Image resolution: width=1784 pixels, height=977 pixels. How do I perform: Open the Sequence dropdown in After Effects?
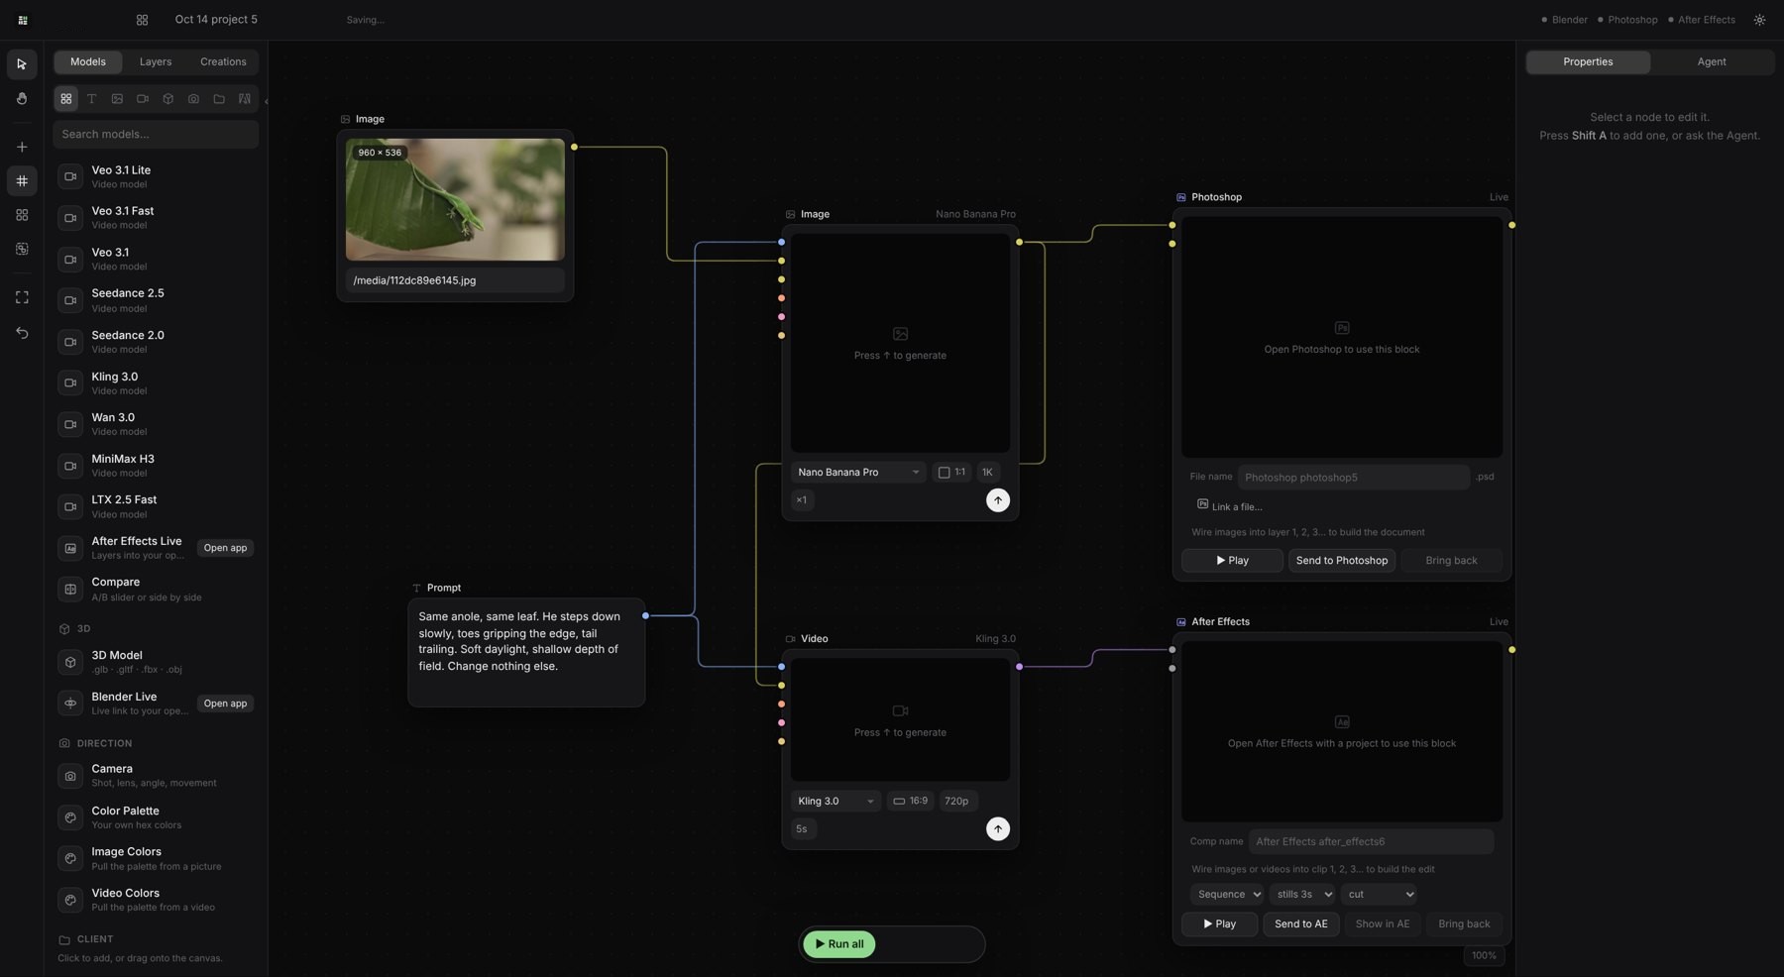tap(1227, 895)
